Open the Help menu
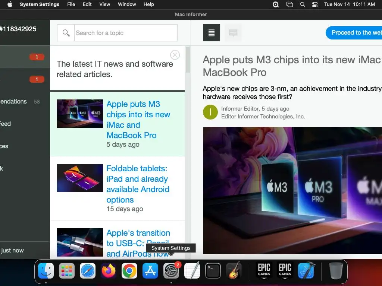 click(148, 4)
